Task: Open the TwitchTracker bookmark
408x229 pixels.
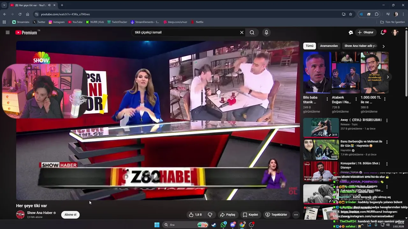Action: 117,22
